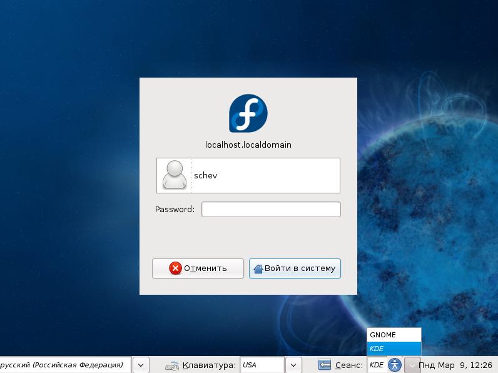Click the localhost.localdomain hostname text
The height and width of the screenshot is (373, 498).
coord(248,145)
